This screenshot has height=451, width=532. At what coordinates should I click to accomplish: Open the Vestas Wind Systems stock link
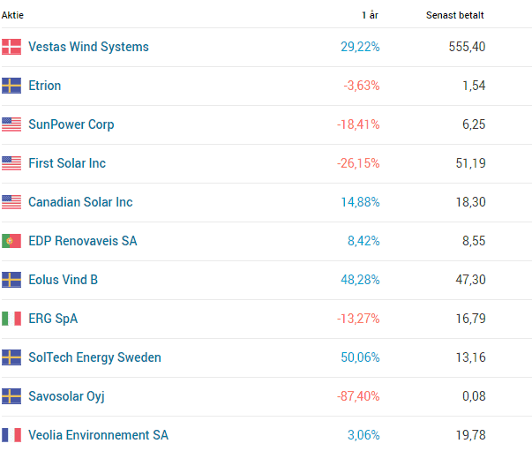click(x=88, y=47)
